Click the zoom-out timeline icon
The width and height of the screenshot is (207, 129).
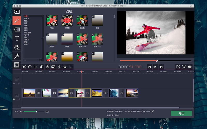(x=21, y=112)
